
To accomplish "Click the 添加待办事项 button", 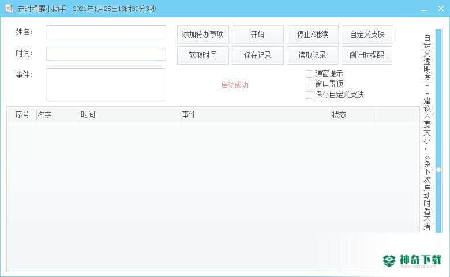I will coord(203,35).
